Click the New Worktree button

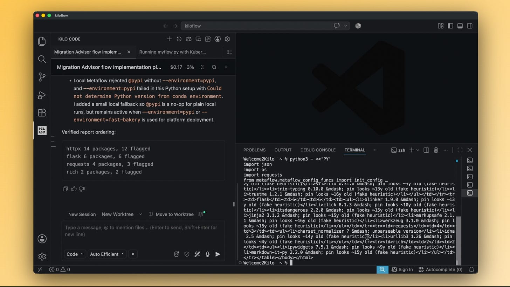click(x=118, y=214)
